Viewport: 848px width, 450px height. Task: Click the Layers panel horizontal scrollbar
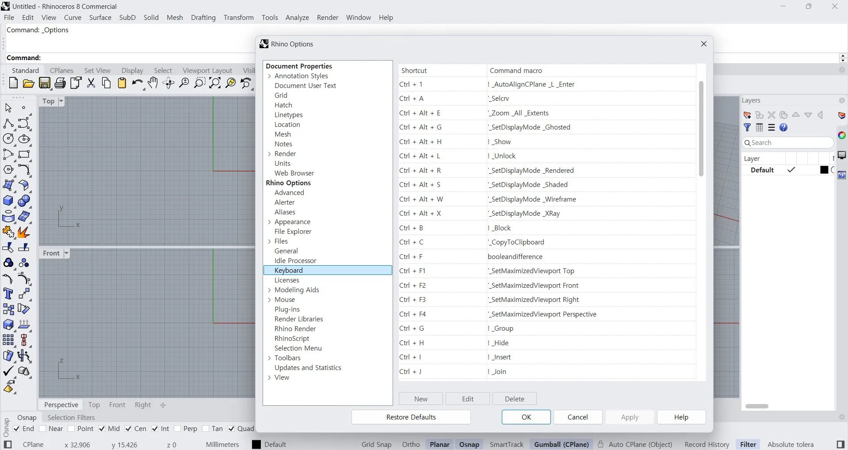(757, 406)
